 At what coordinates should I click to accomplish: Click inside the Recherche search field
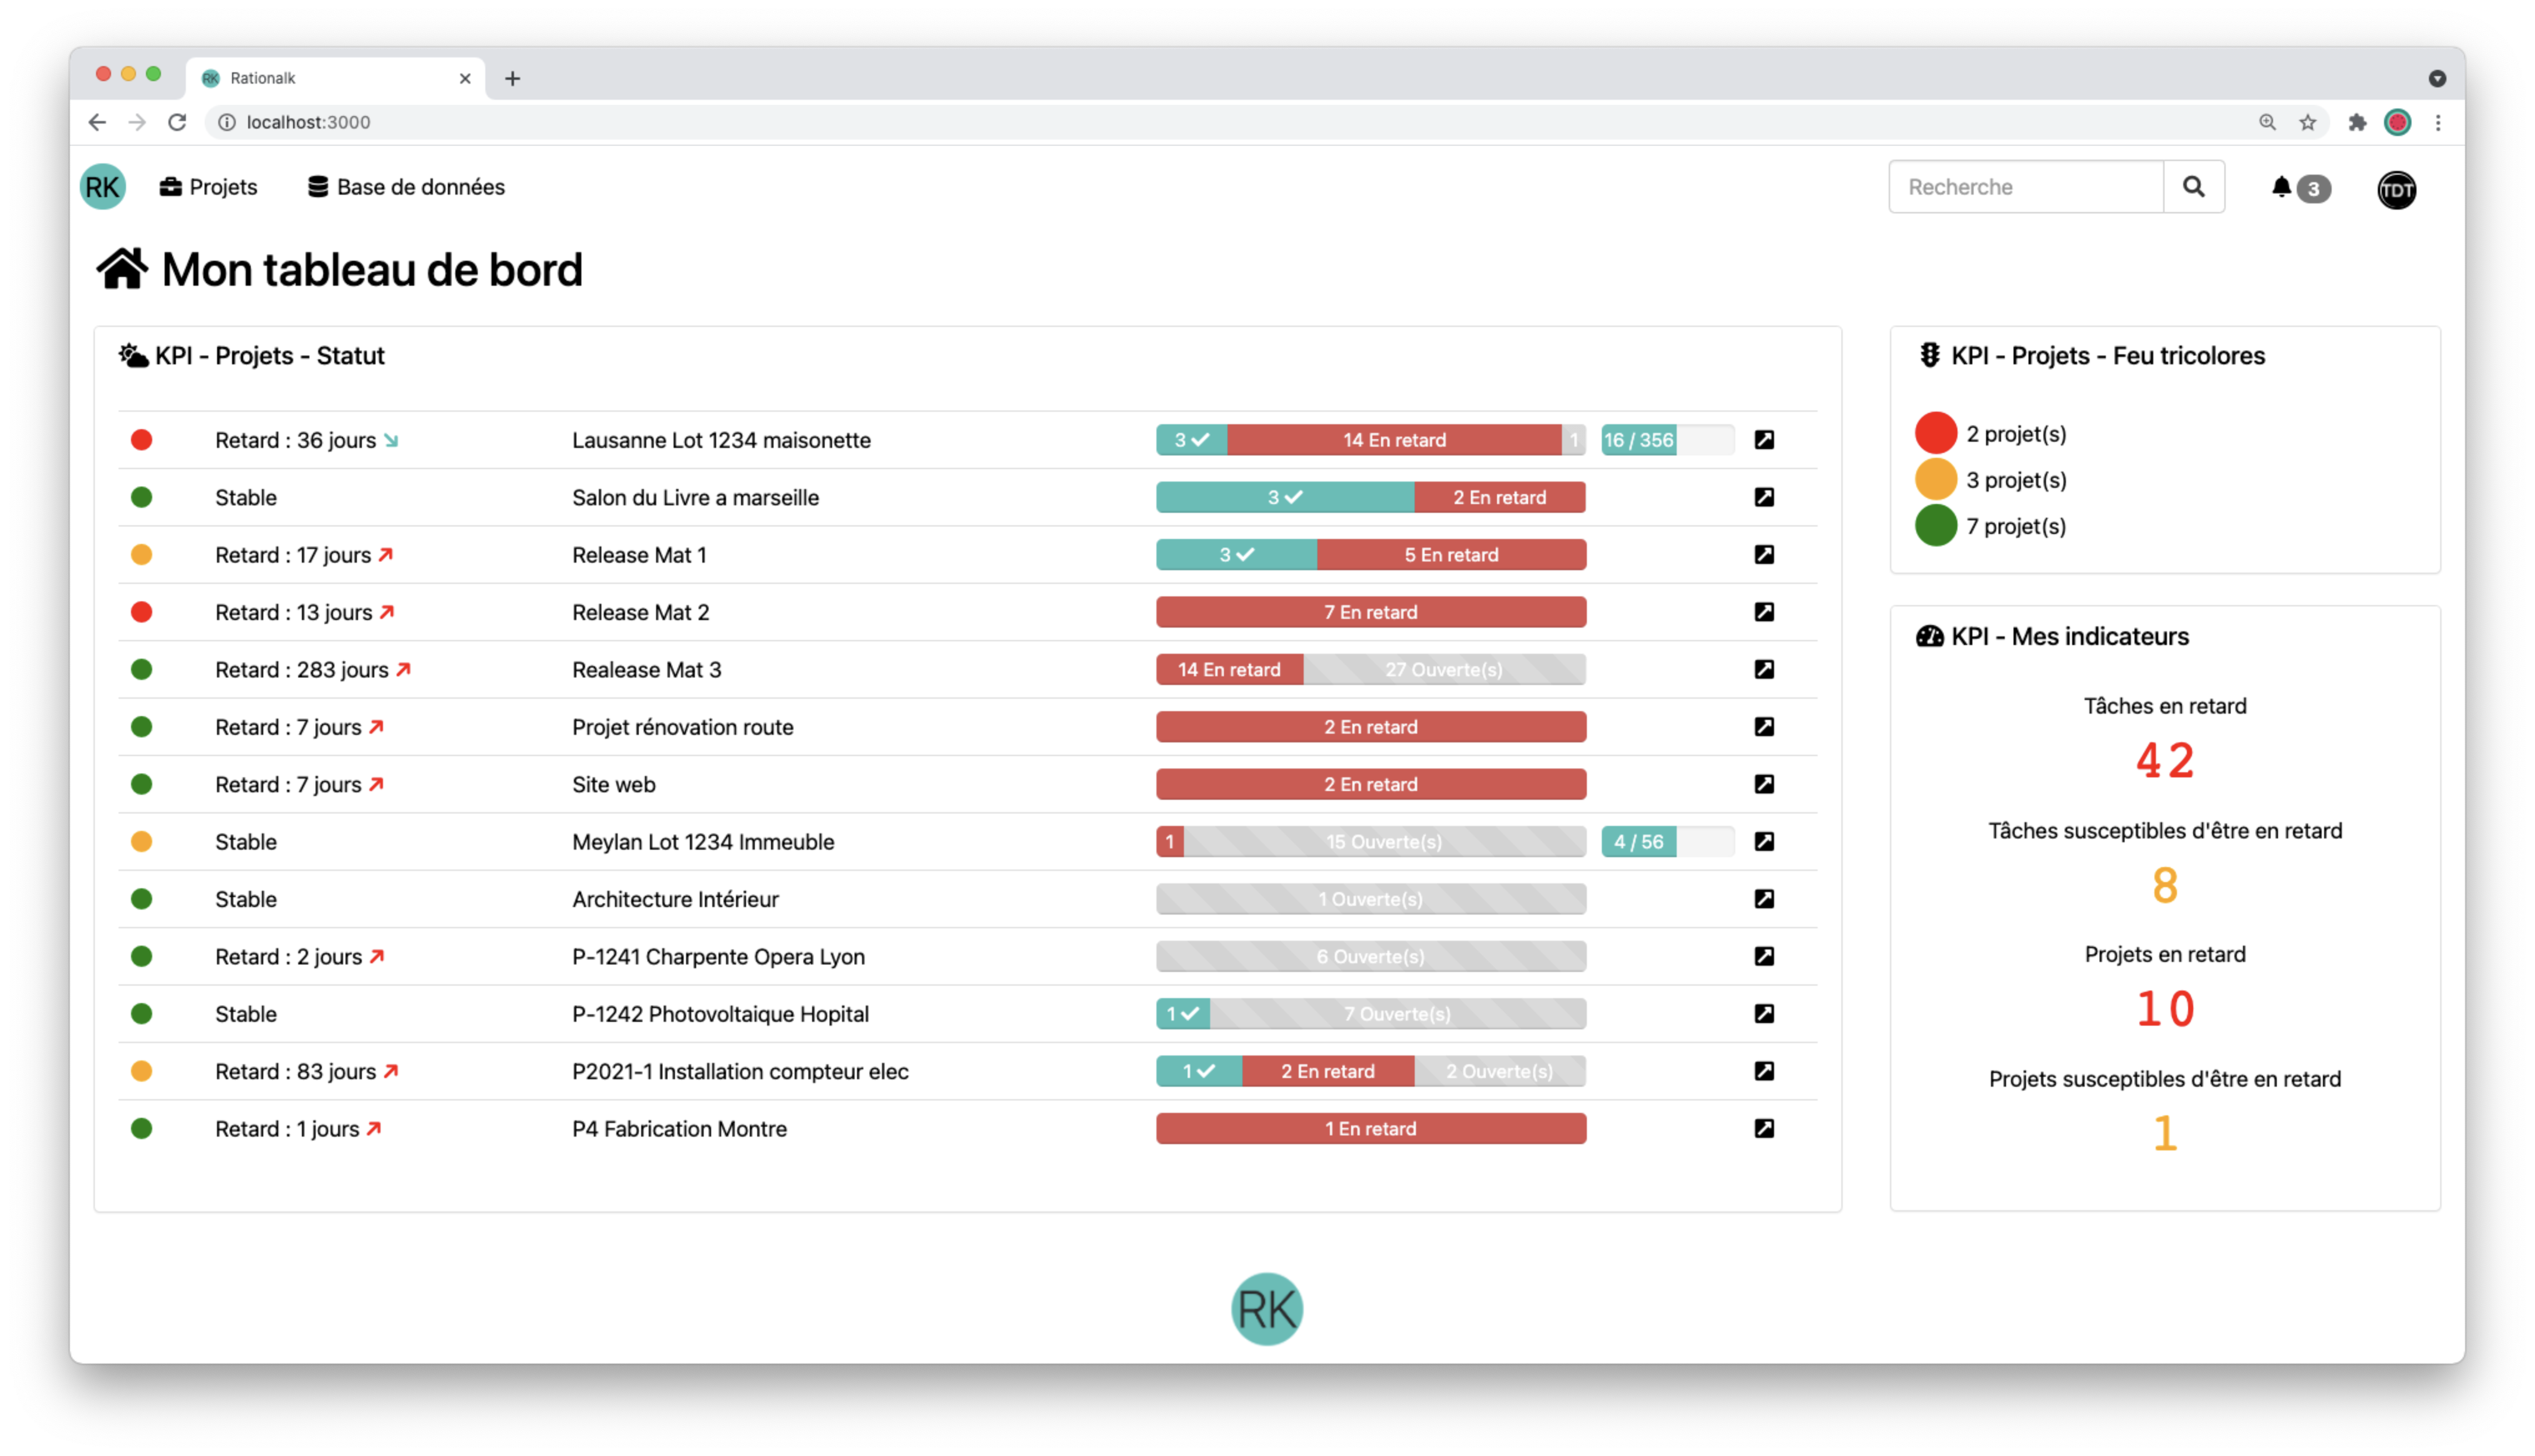coord(2025,186)
